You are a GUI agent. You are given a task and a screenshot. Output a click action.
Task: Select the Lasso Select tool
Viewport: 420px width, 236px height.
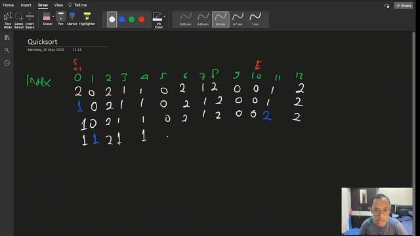[x=19, y=20]
